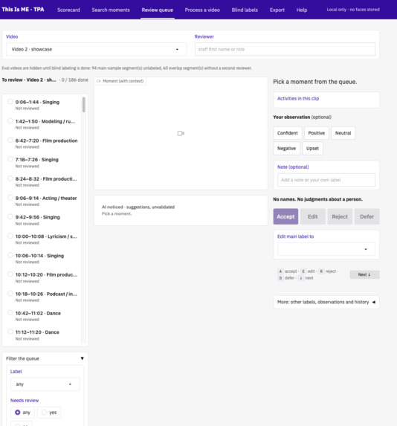Select 10:42–11:02 Dance queue row
The height and width of the screenshot is (426, 397).
(x=43, y=316)
